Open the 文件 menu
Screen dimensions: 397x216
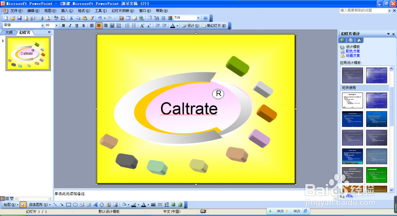(x=16, y=11)
